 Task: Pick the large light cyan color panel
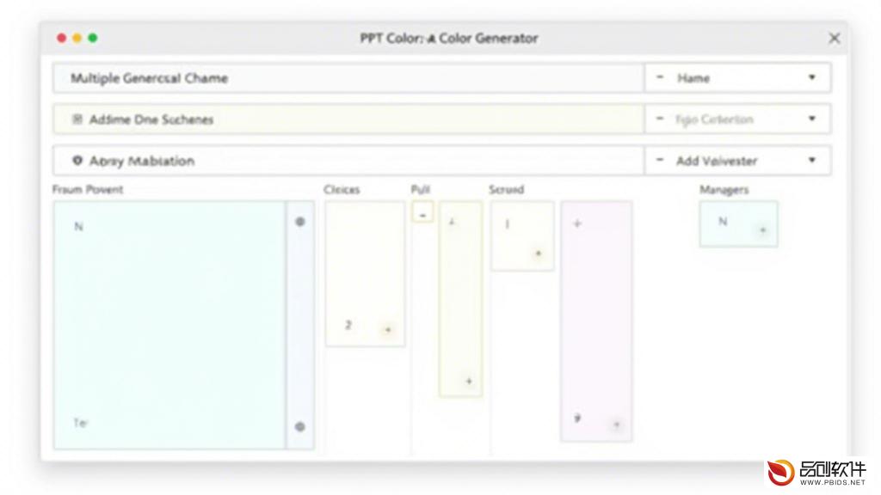[169, 325]
